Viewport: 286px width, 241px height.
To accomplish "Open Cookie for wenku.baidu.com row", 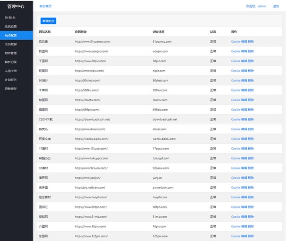I will (236, 139).
